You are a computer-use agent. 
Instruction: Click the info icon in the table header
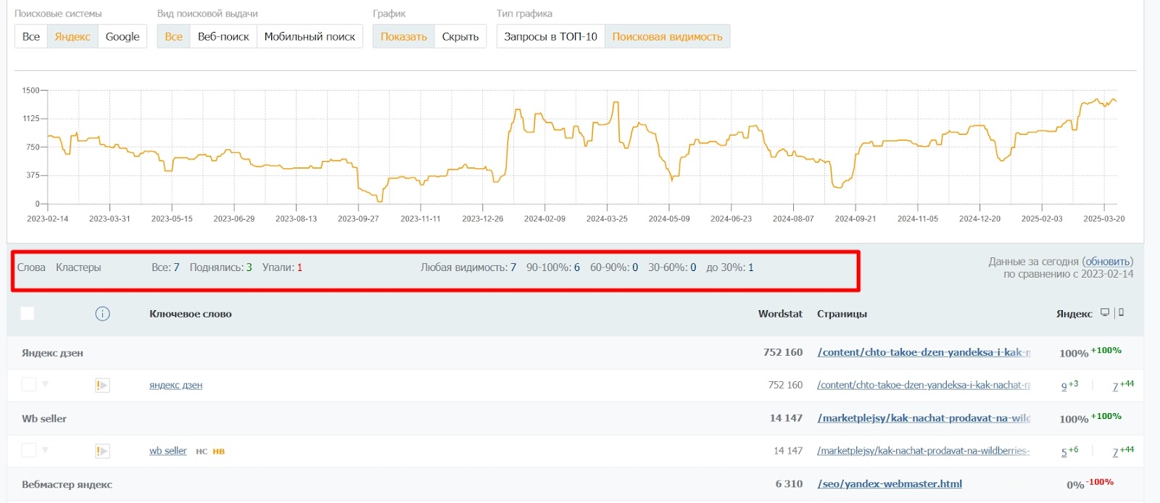click(x=102, y=314)
